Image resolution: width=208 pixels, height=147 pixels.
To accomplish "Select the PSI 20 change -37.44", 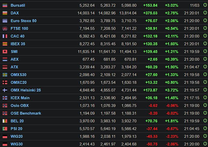I will pos(152,129).
